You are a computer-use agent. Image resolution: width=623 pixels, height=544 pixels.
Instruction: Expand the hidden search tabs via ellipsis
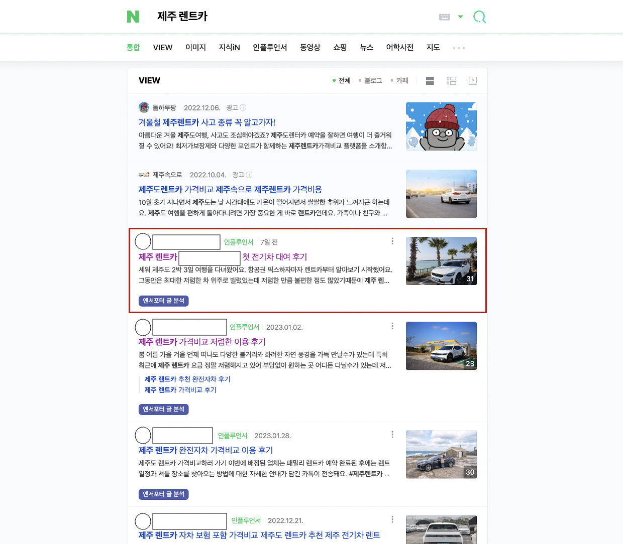coord(459,48)
